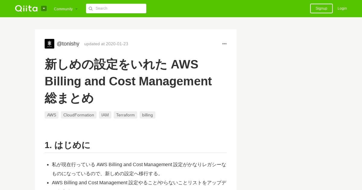Select the AWS tag

coord(52,115)
